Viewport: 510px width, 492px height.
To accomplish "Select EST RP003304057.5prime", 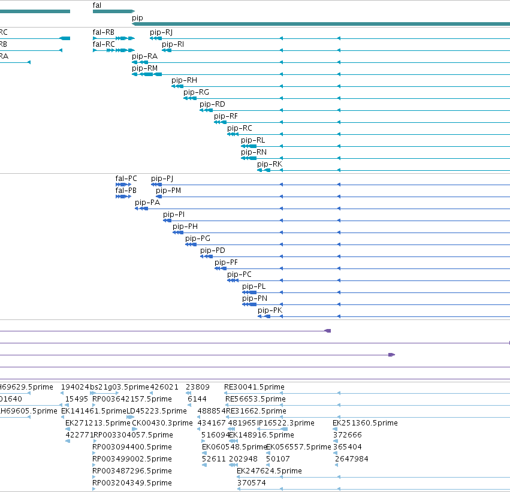I will [134, 435].
